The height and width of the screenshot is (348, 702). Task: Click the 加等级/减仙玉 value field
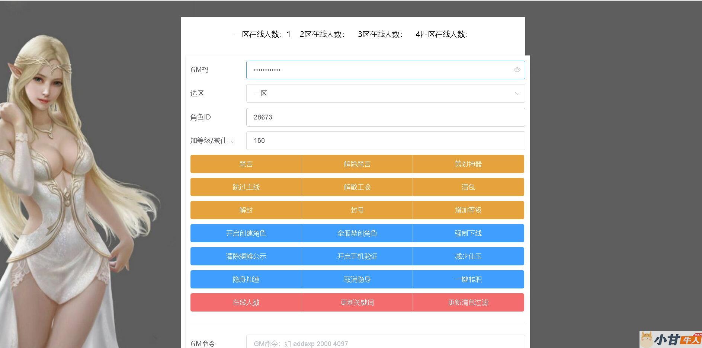pos(385,141)
